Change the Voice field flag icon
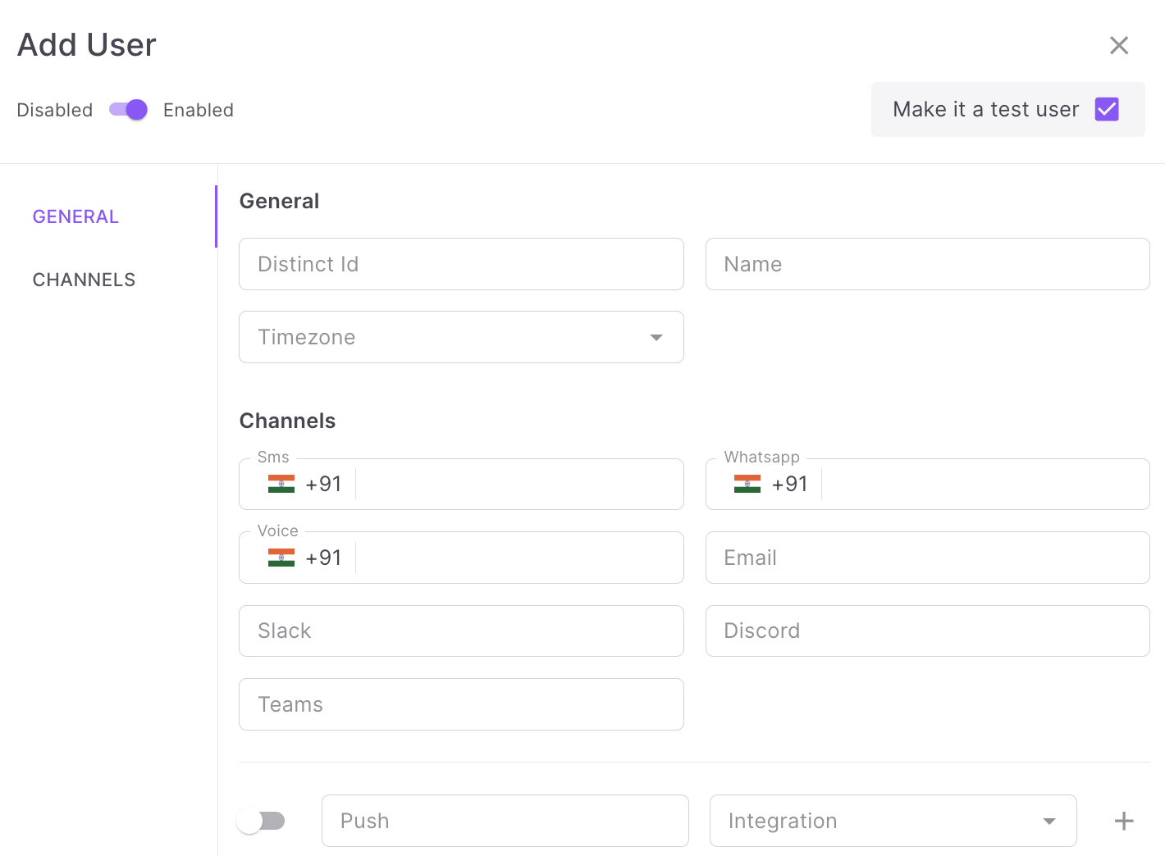The width and height of the screenshot is (1165, 856). click(x=281, y=558)
